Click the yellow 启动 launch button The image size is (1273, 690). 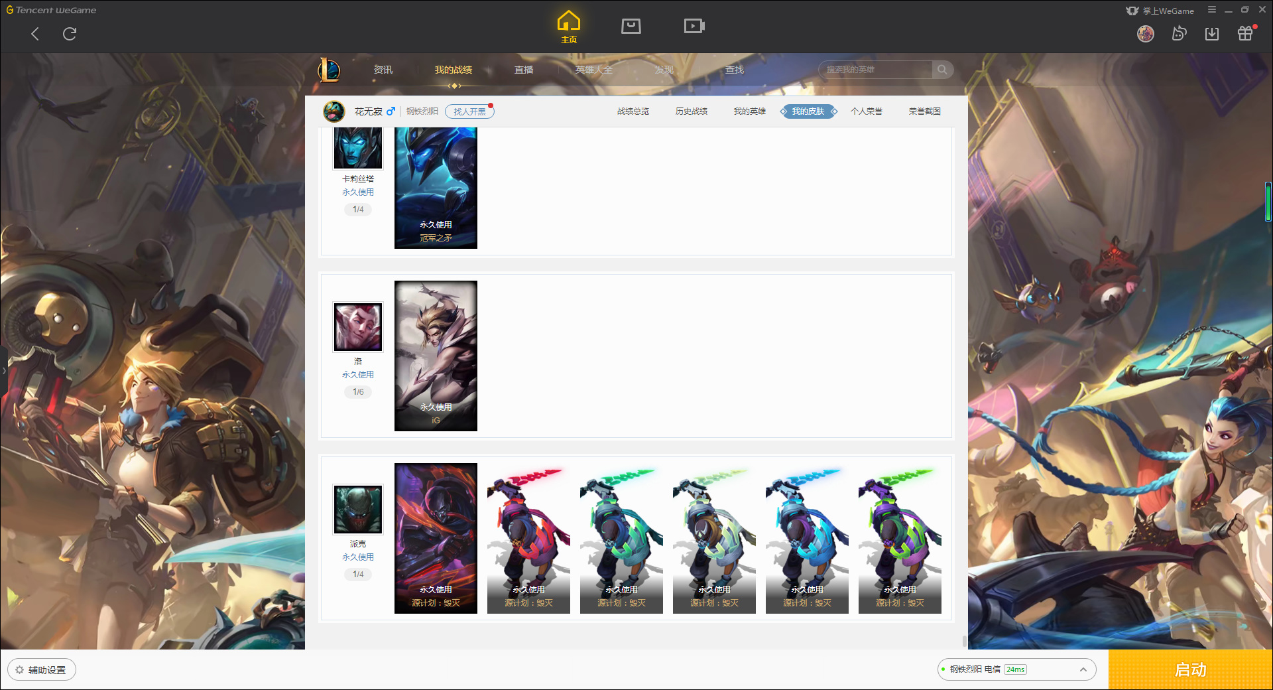[x=1191, y=670]
